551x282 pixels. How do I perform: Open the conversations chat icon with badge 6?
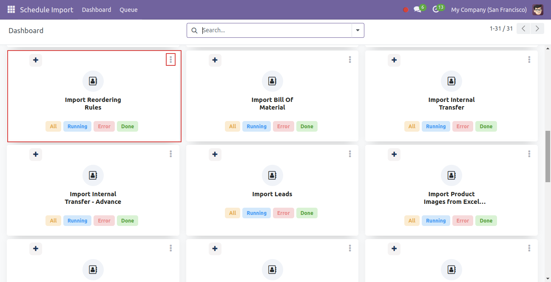tap(419, 9)
